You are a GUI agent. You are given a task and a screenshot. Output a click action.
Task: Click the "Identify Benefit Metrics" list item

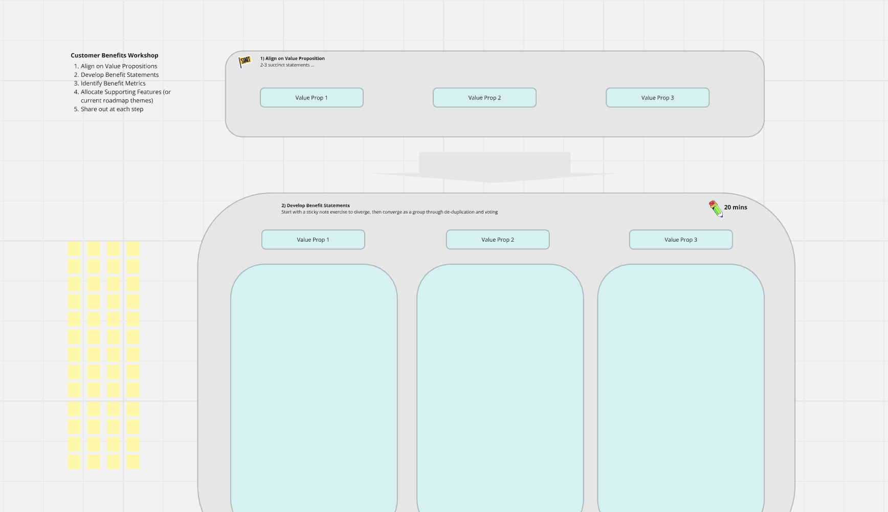tap(113, 83)
